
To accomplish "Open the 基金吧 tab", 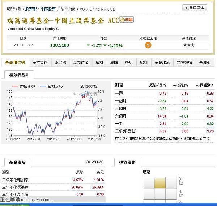I will (205, 62).
